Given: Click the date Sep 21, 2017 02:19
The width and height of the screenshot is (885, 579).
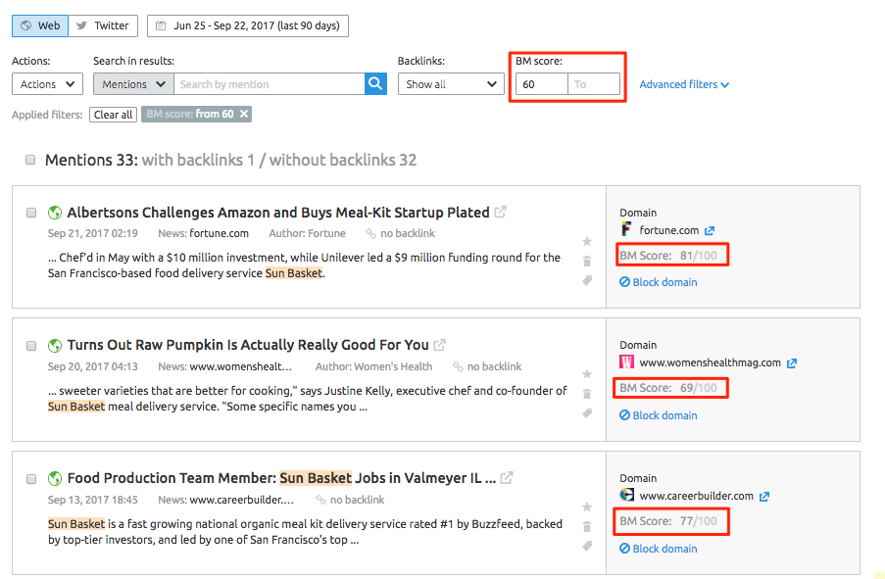Looking at the screenshot, I should point(92,233).
